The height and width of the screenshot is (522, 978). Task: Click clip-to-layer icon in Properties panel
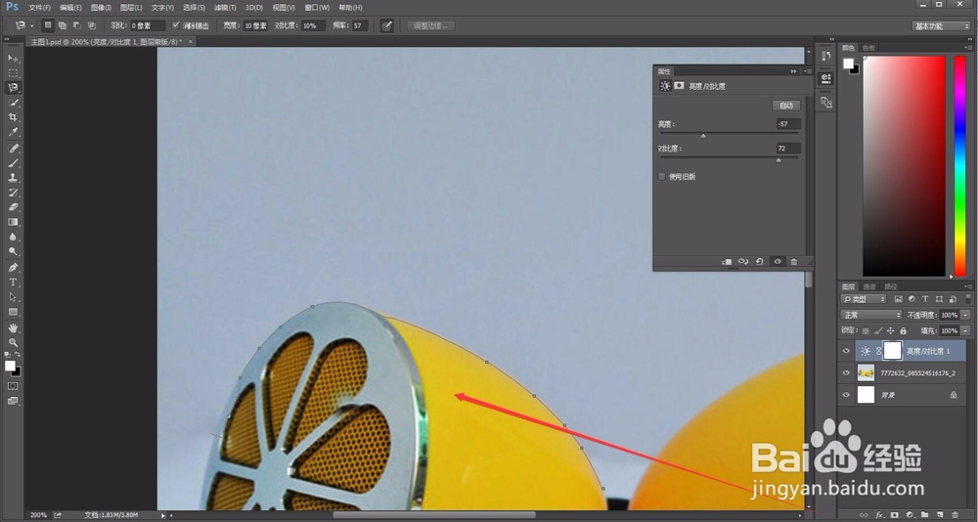pos(727,262)
